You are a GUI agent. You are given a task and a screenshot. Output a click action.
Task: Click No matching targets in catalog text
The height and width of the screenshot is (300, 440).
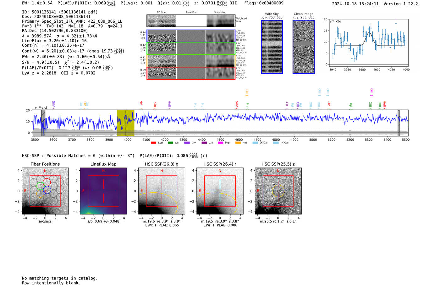point(60,278)
